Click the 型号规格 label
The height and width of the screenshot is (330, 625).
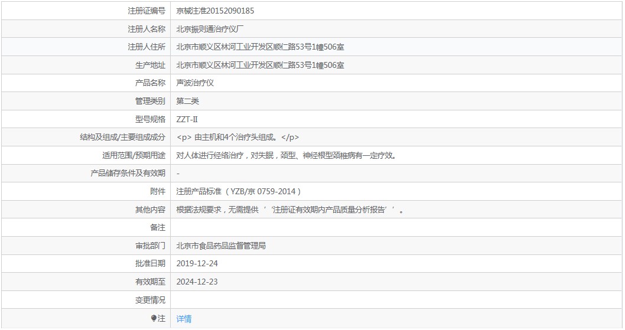coord(150,119)
